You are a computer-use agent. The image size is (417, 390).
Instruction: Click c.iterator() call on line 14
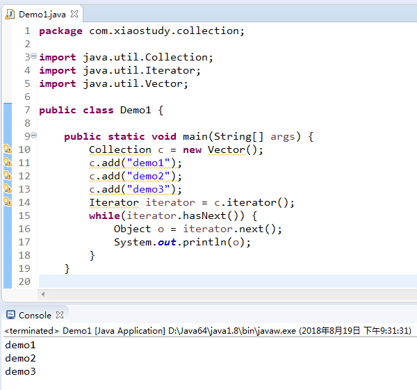(251, 202)
